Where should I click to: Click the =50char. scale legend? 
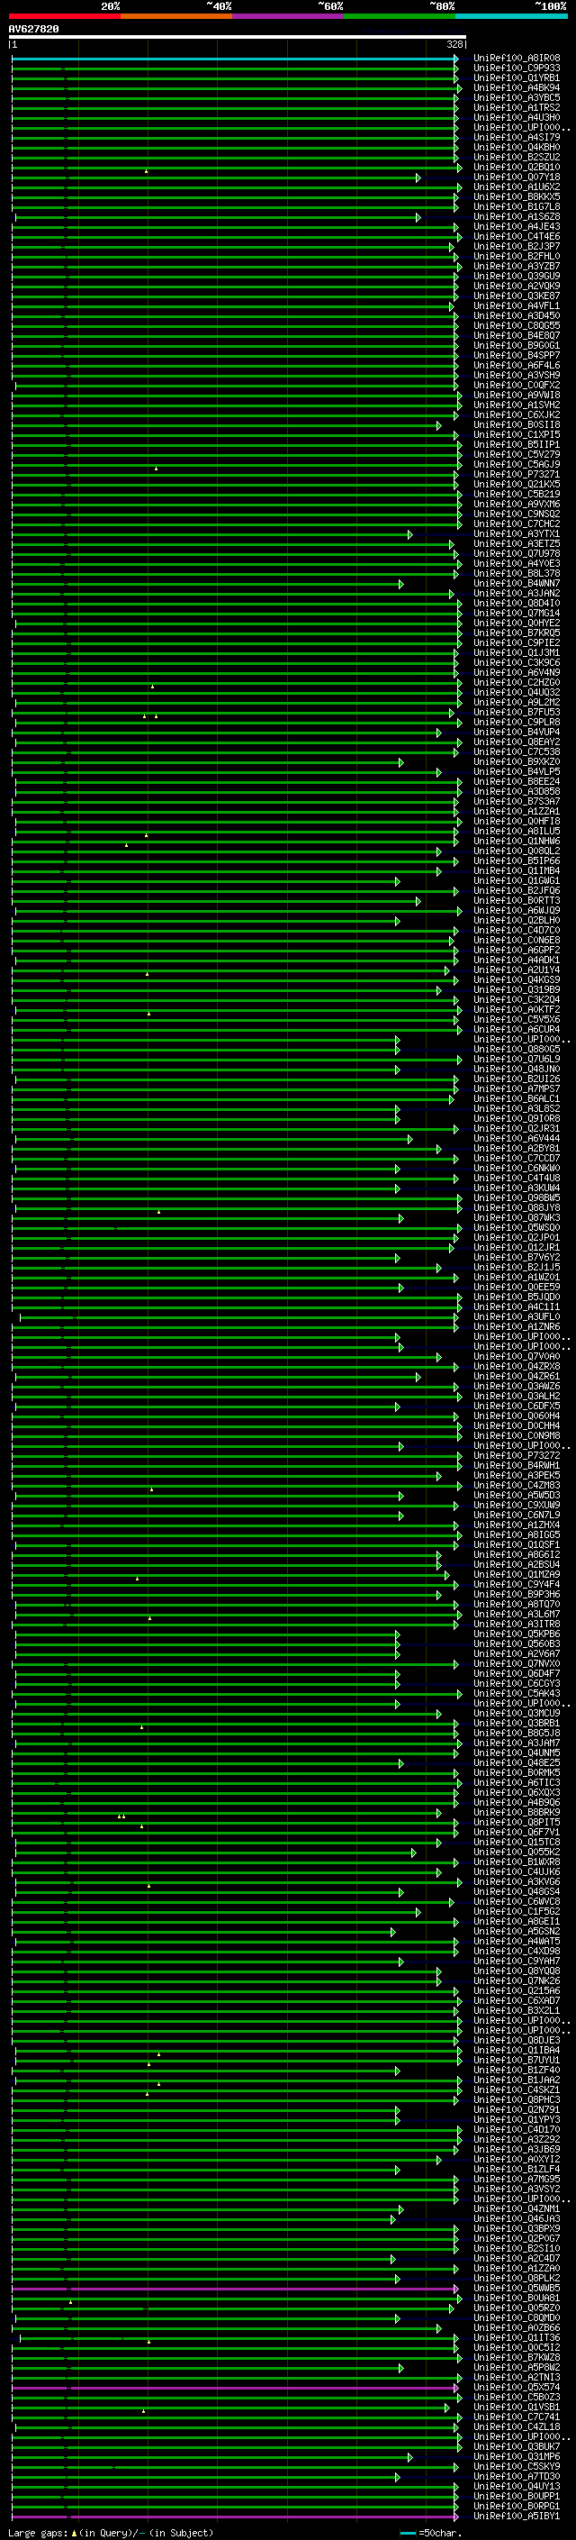tap(431, 2532)
